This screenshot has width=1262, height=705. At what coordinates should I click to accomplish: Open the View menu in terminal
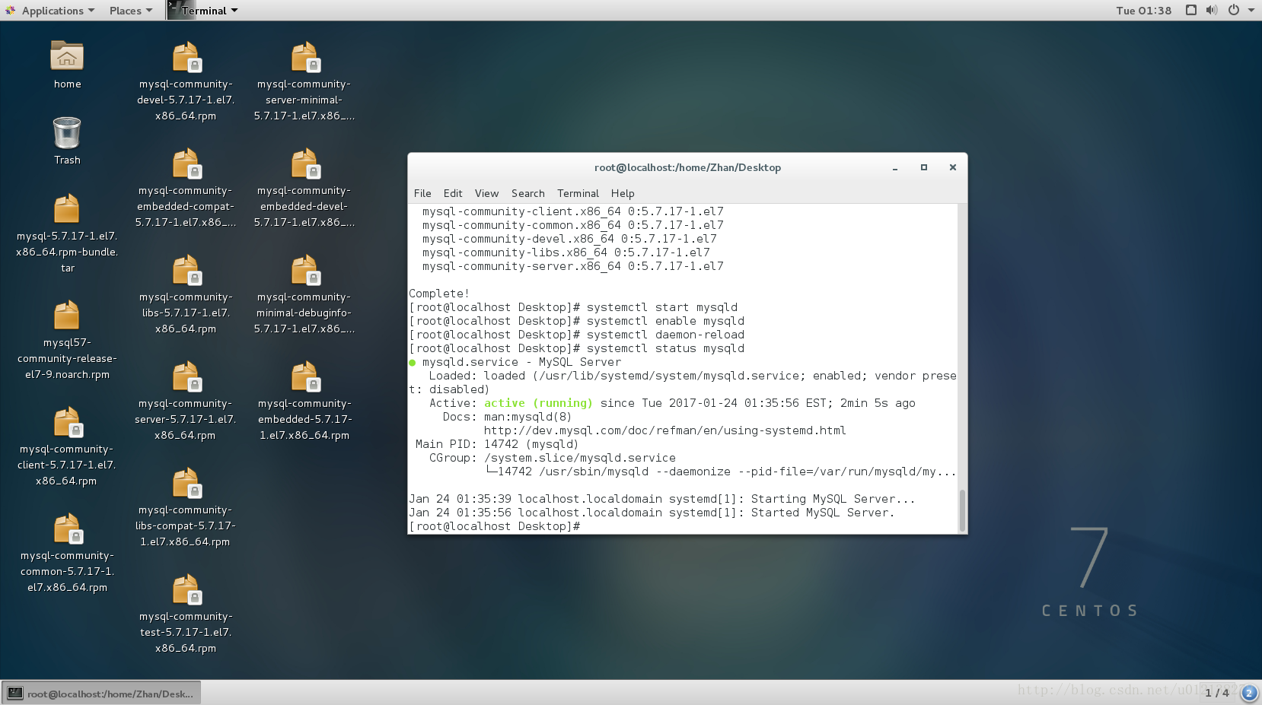486,193
